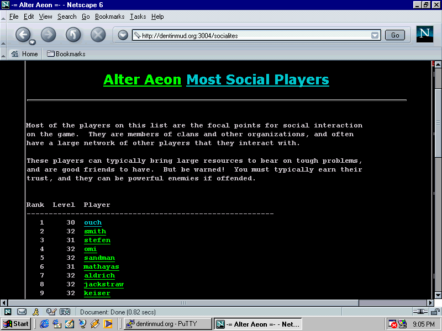Launch Outlook Express from quick launch
Image resolution: width=442 pixels, height=331 pixels.
[x=57, y=324]
